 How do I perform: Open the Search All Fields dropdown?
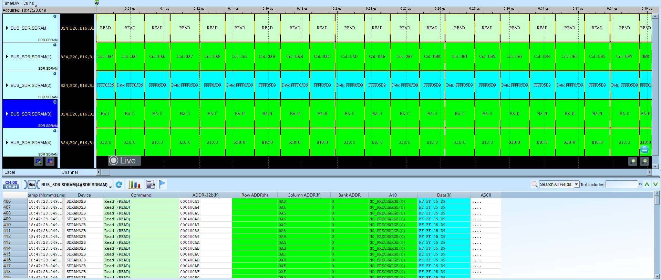[576, 184]
